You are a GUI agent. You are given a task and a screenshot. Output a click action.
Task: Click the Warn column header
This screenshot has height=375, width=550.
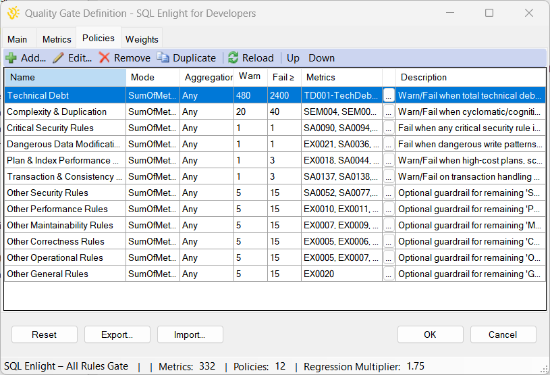click(251, 77)
